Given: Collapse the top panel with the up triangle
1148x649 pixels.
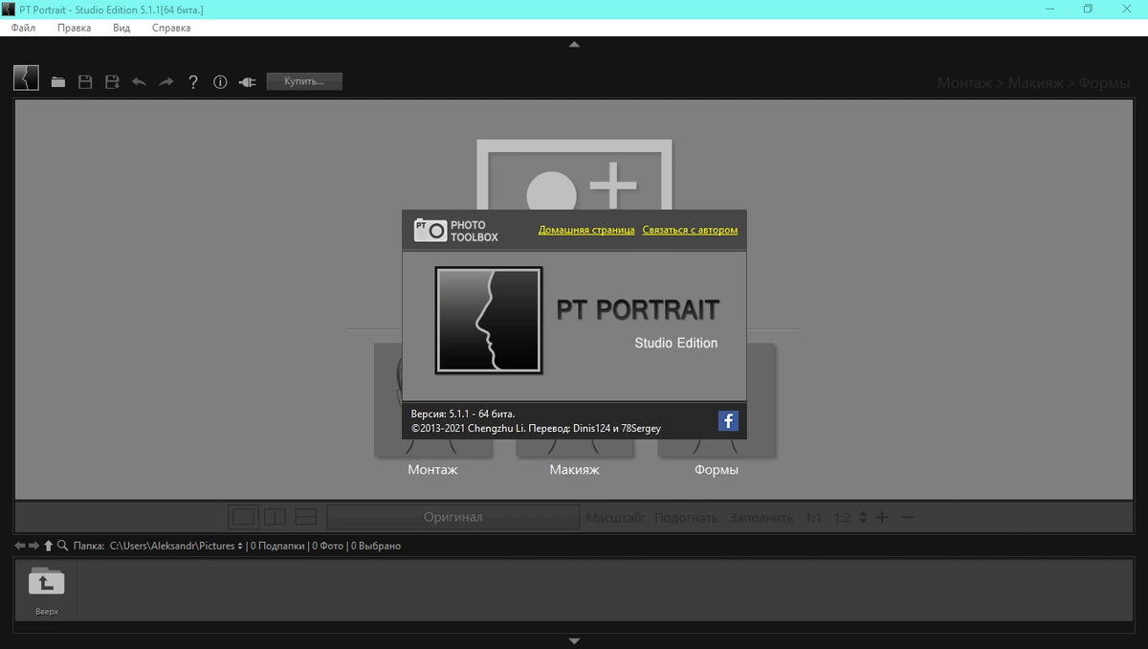Looking at the screenshot, I should tap(574, 44).
